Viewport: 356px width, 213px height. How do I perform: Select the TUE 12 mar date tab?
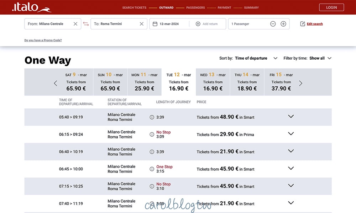coord(179,82)
